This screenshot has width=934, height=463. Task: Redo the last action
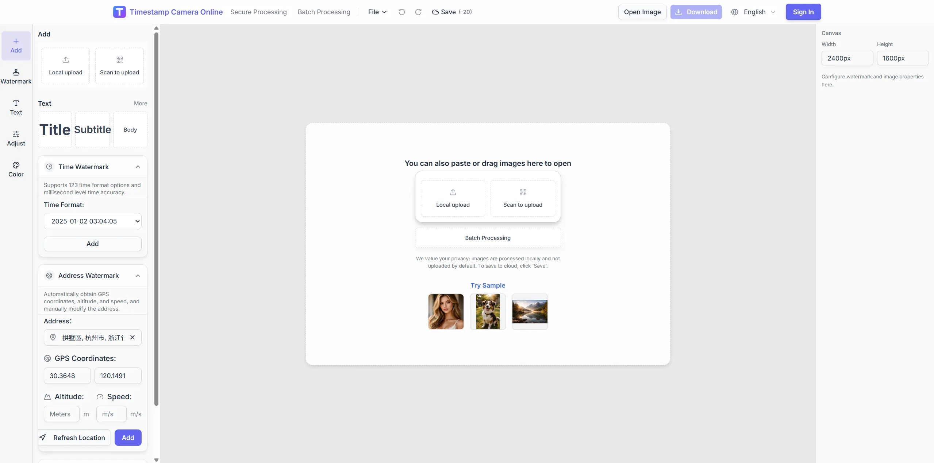[x=418, y=12]
